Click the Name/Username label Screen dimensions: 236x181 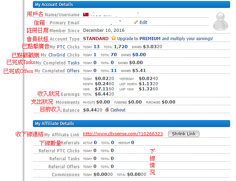coord(62,15)
